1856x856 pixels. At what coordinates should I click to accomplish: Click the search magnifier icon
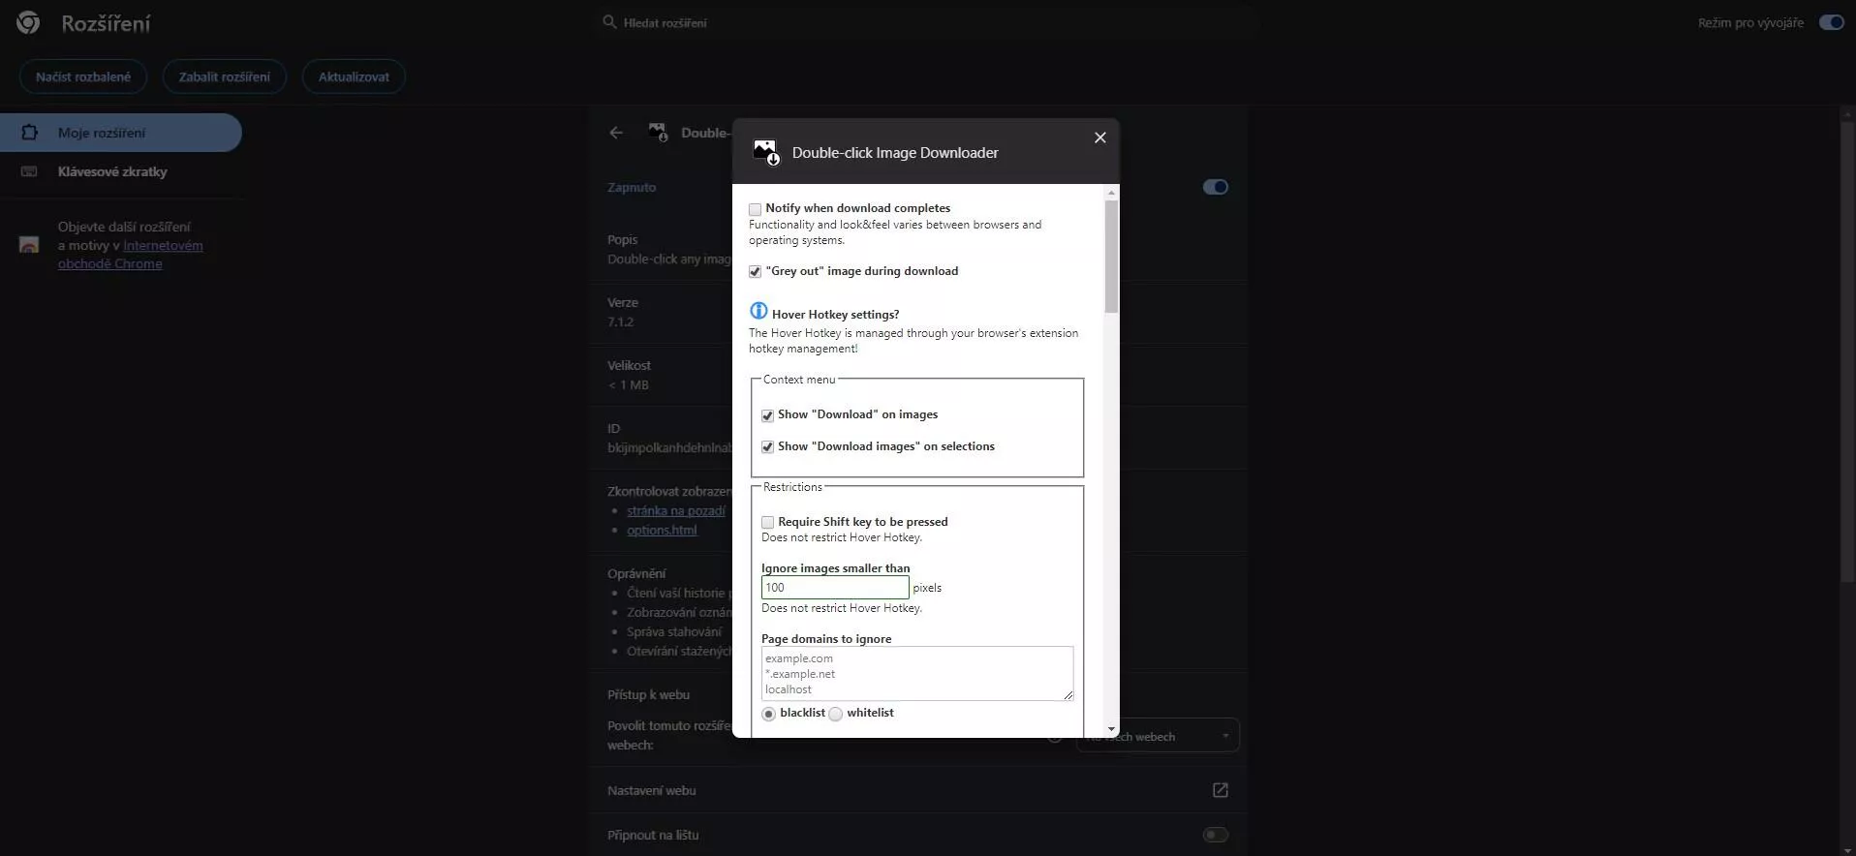[x=609, y=22]
